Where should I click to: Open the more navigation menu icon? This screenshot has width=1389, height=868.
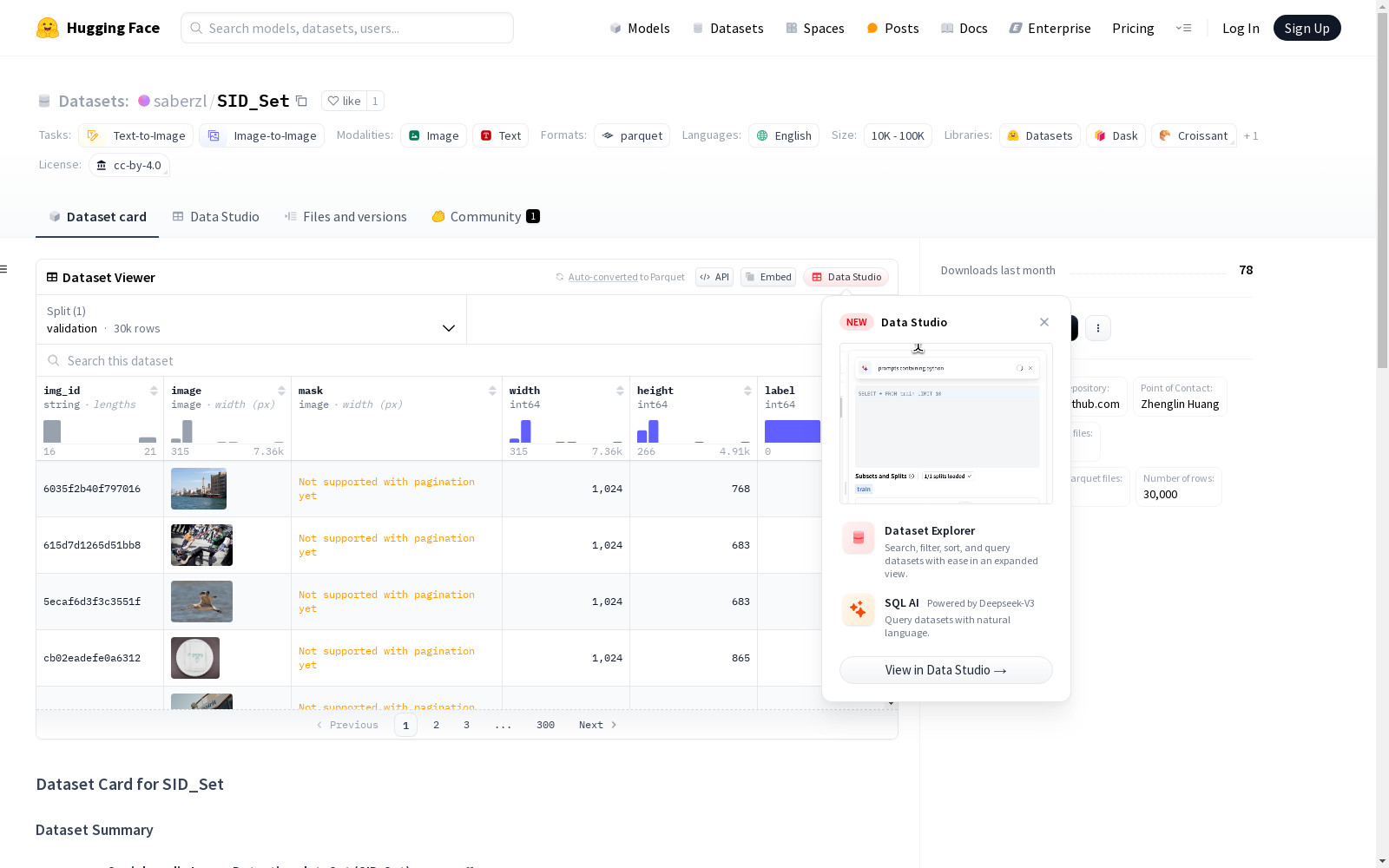(1183, 28)
